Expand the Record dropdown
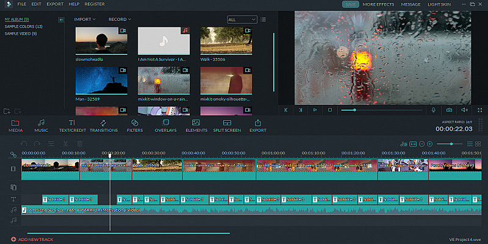 pos(120,20)
